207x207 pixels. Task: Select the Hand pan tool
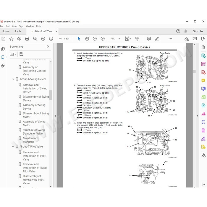pyautogui.click(x=87, y=39)
